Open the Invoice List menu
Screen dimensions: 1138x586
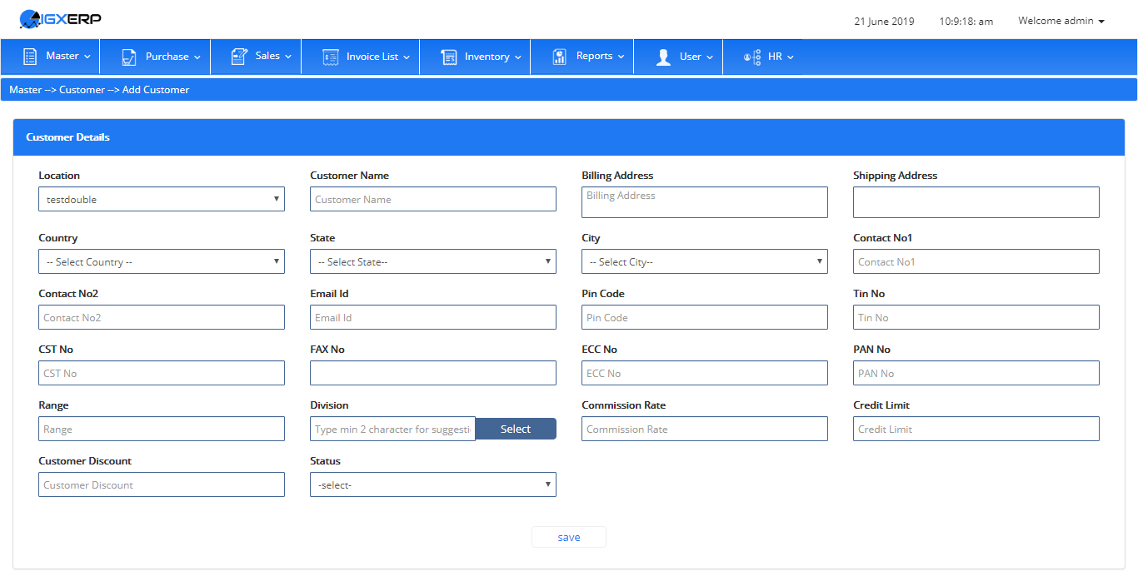(x=361, y=57)
